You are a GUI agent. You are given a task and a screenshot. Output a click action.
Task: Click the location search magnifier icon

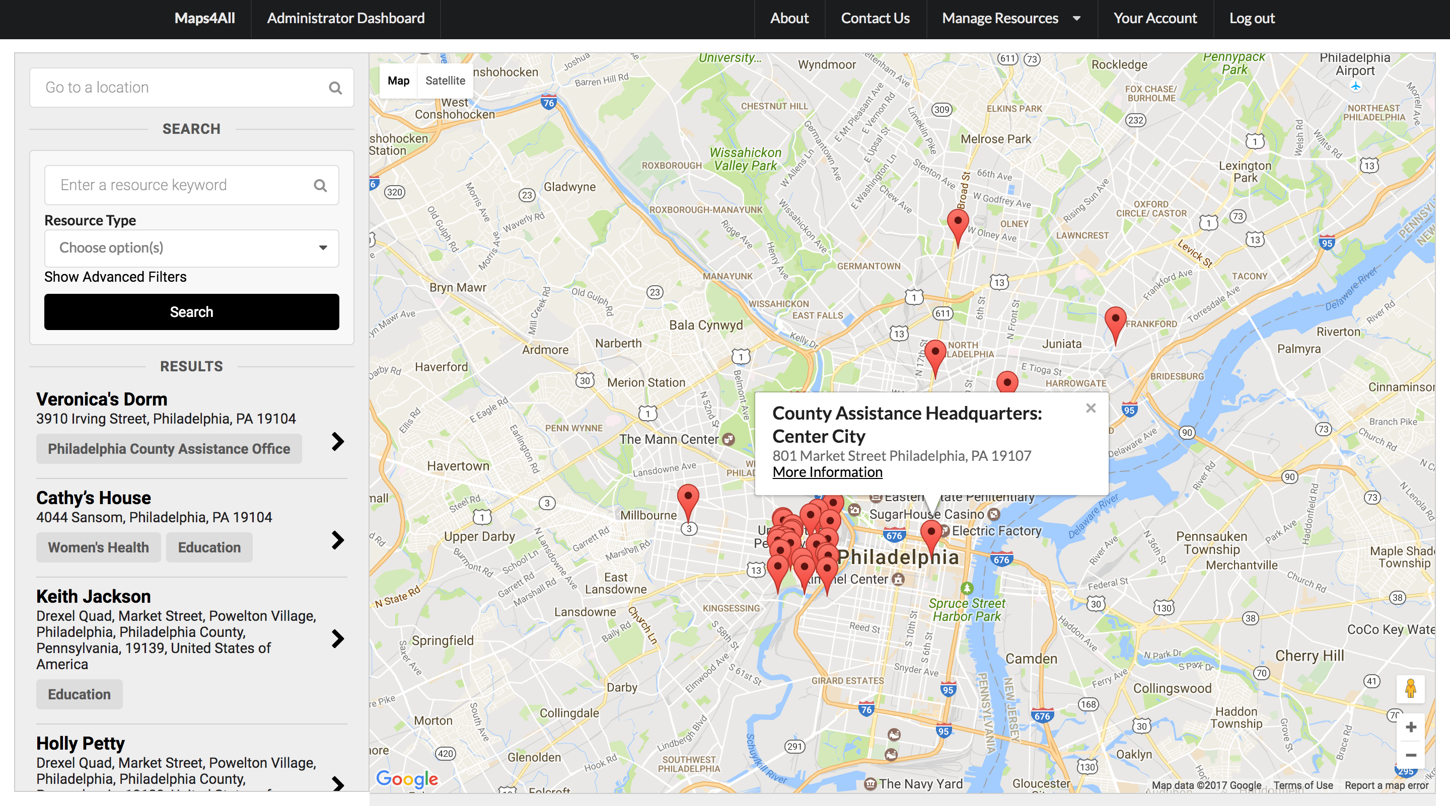[335, 88]
